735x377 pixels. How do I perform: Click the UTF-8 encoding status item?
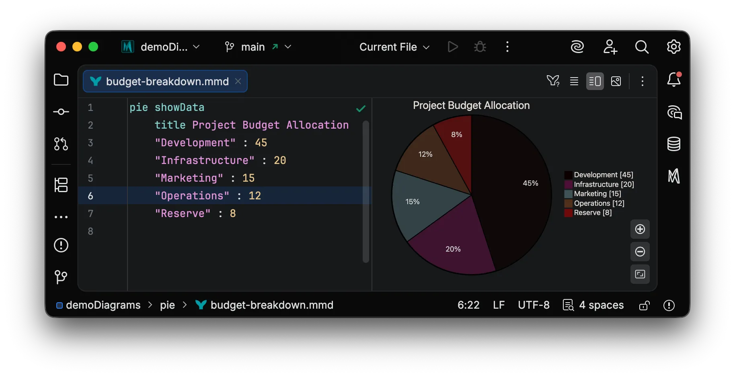click(x=534, y=305)
